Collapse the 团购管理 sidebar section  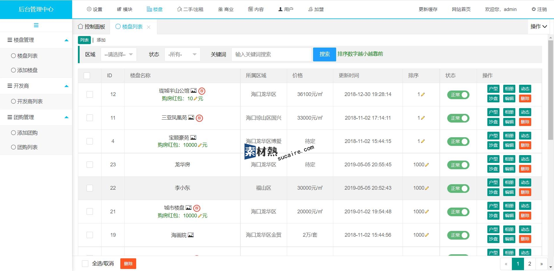[x=36, y=117]
